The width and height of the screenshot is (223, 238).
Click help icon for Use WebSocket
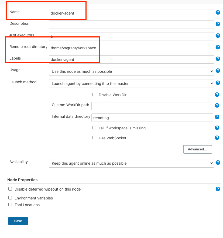(217, 138)
